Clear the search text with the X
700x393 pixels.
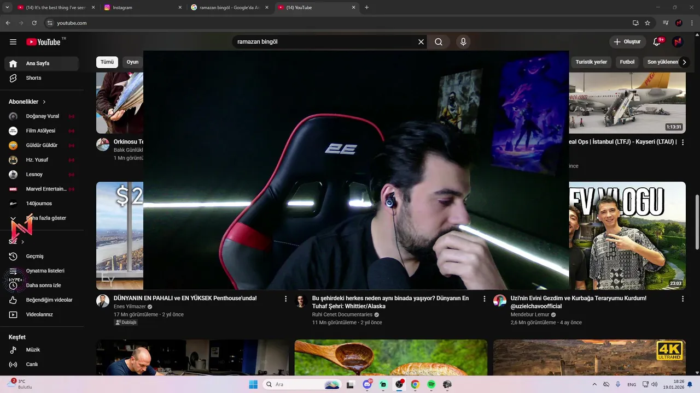[421, 41]
